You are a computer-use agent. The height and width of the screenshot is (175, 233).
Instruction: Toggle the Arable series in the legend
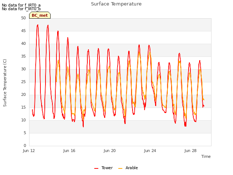pyautogui.click(x=128, y=168)
